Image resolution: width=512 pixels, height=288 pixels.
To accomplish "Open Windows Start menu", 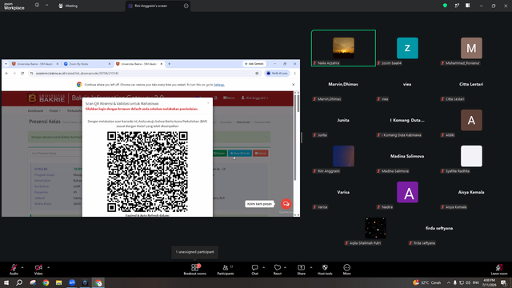I will [6, 282].
